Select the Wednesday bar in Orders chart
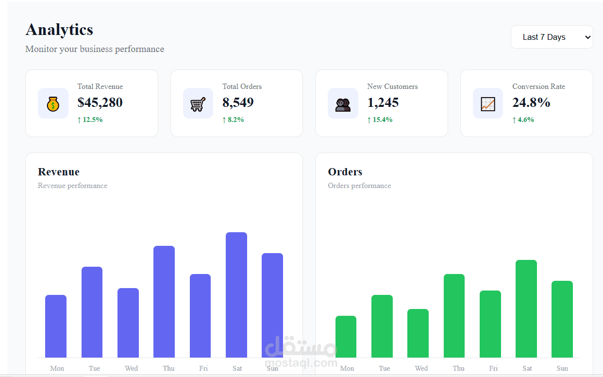This screenshot has width=603, height=377. (x=418, y=333)
